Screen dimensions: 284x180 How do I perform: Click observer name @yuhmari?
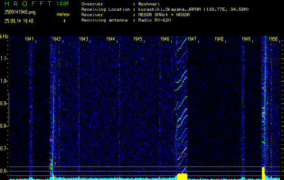pyautogui.click(x=149, y=4)
